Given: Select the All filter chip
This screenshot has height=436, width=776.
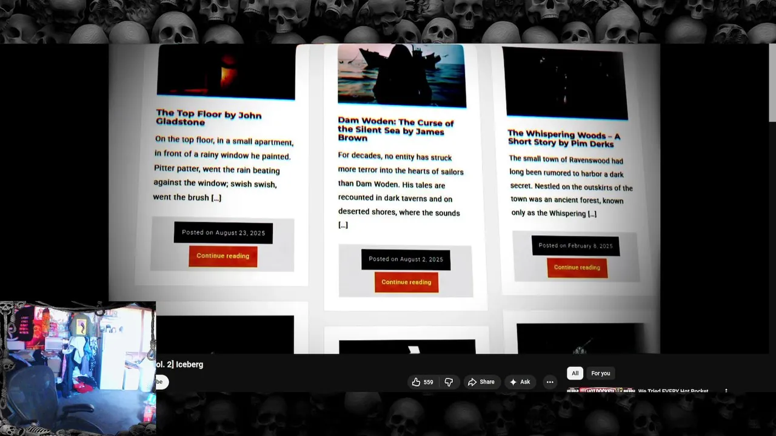Looking at the screenshot, I should (575, 373).
